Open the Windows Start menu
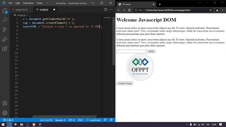226x127 pixels. (x=3, y=125)
